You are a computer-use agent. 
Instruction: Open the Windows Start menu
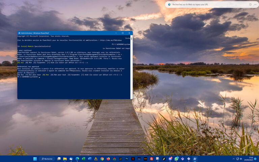point(35,159)
